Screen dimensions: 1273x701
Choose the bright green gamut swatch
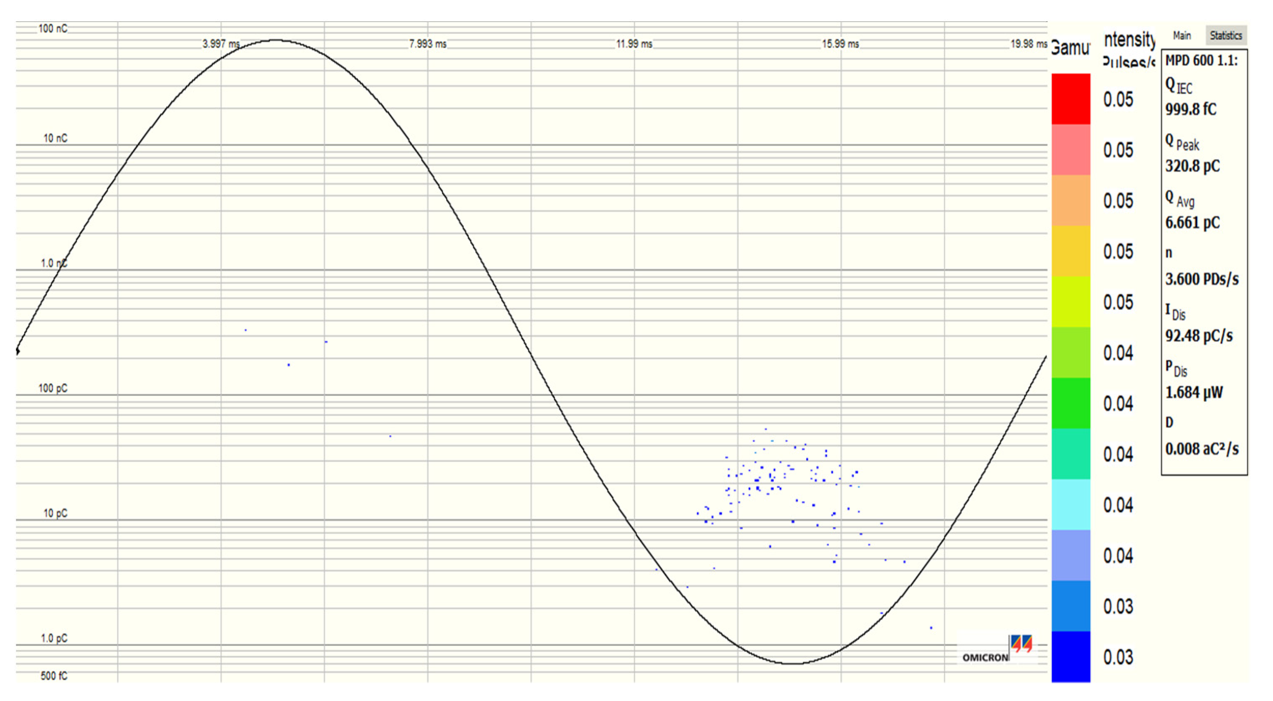1070,403
